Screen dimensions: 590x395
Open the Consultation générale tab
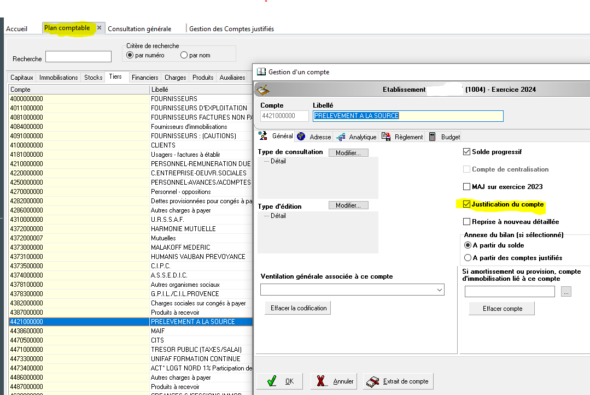click(x=139, y=29)
